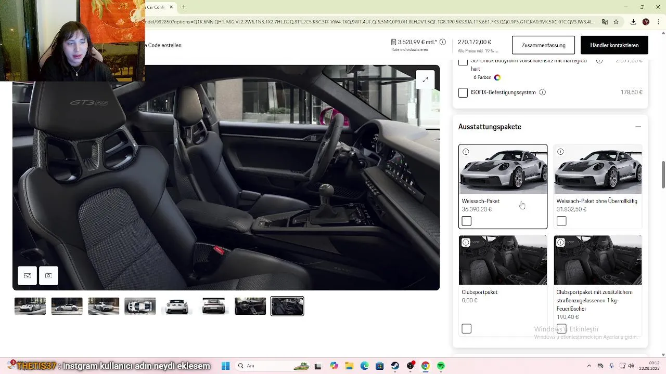This screenshot has height=374, width=666.
Task: Click the Zusammenfassung button
Action: click(x=543, y=45)
